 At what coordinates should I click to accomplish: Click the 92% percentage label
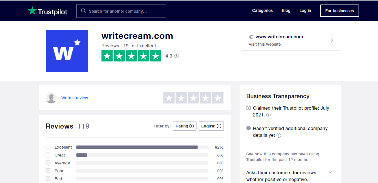[x=219, y=147]
